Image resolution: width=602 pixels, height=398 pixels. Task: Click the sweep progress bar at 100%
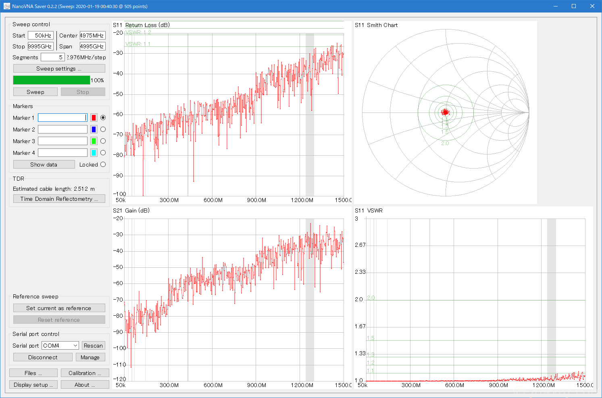[x=52, y=80]
